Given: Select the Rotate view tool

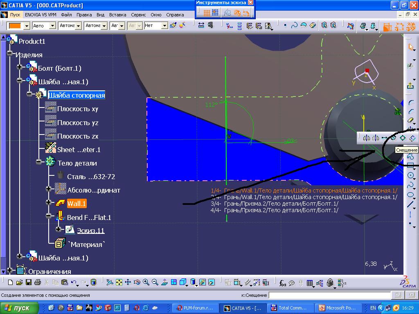Looking at the screenshot, I should click(137, 282).
